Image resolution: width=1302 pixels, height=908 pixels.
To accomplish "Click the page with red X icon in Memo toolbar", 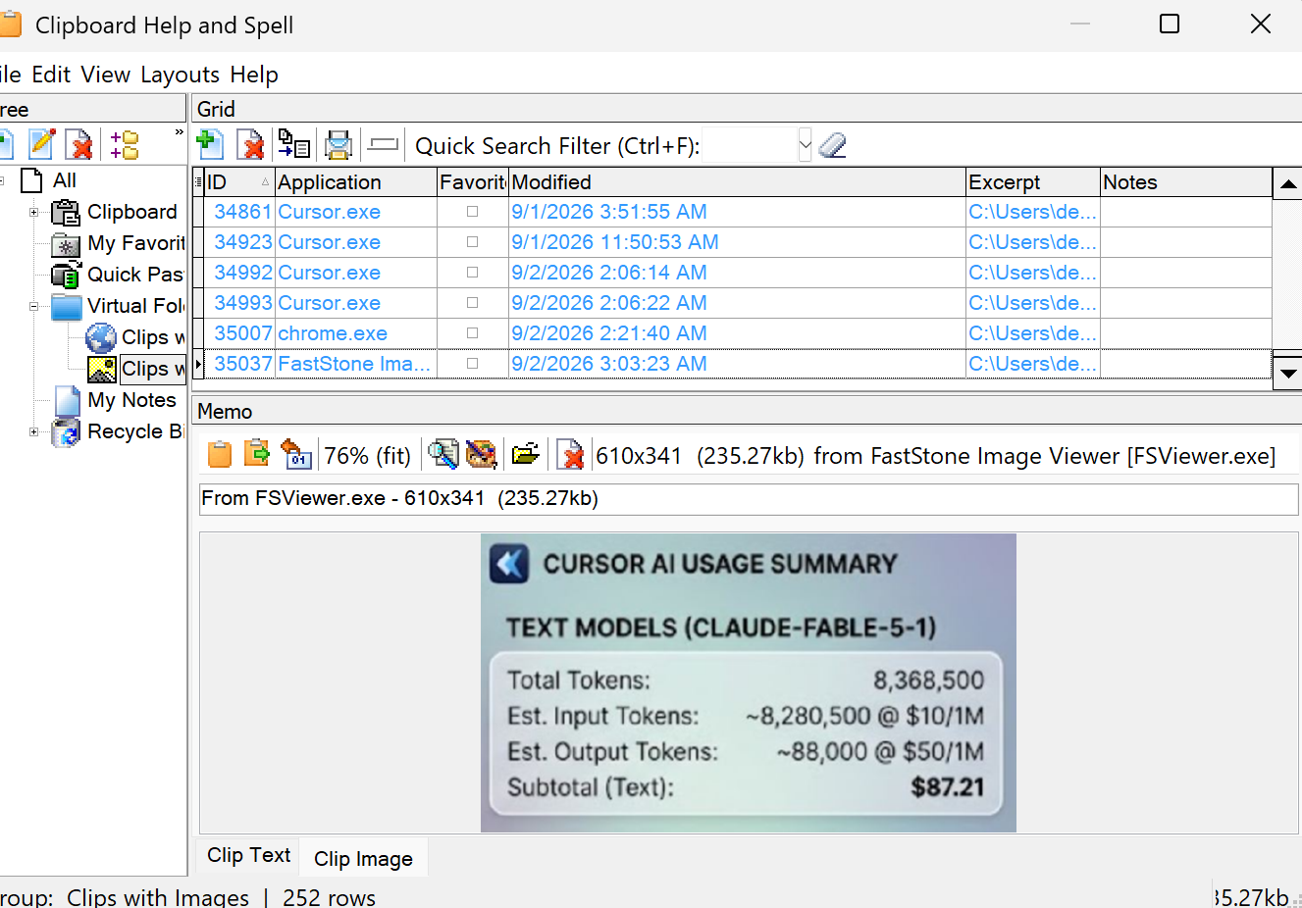I will coord(570,455).
